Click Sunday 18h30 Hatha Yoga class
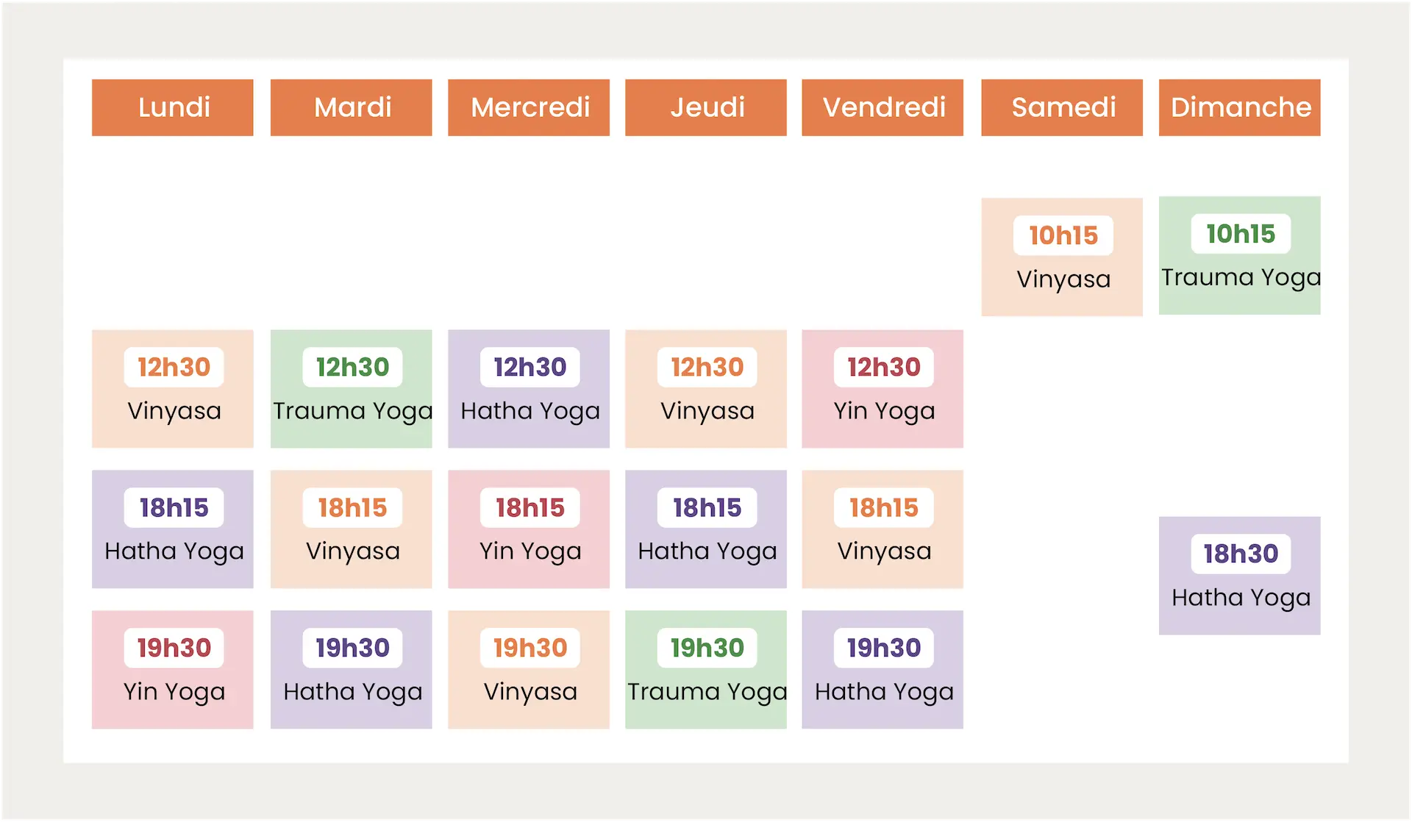The width and height of the screenshot is (1412, 822). coord(1240,576)
